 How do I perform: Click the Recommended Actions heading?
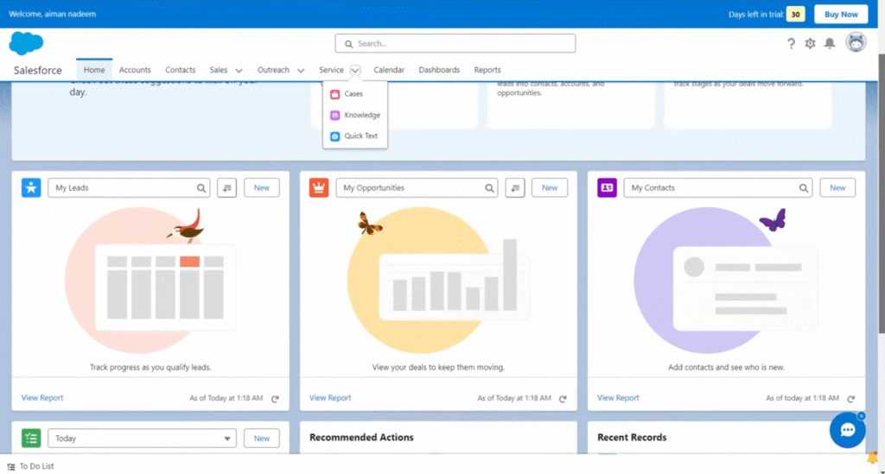coord(361,438)
